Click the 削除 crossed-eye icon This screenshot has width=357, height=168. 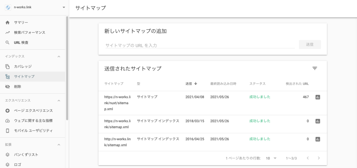[x=8, y=87]
